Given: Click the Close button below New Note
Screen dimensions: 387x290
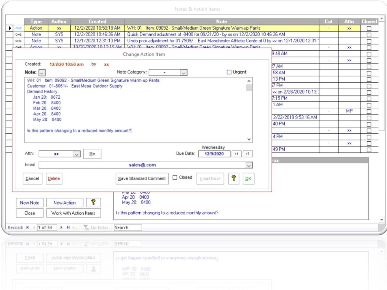Looking at the screenshot, I should 30,213.
